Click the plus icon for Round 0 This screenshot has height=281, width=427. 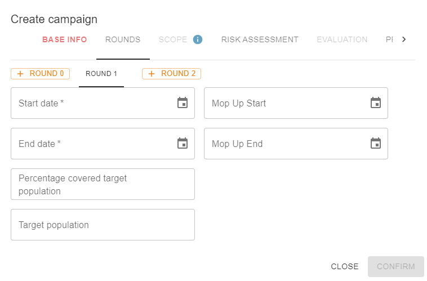pyautogui.click(x=21, y=74)
